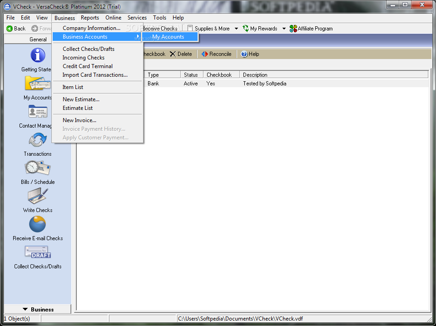Click the My Rewards green arrows icon
The width and height of the screenshot is (436, 326).
pos(246,28)
